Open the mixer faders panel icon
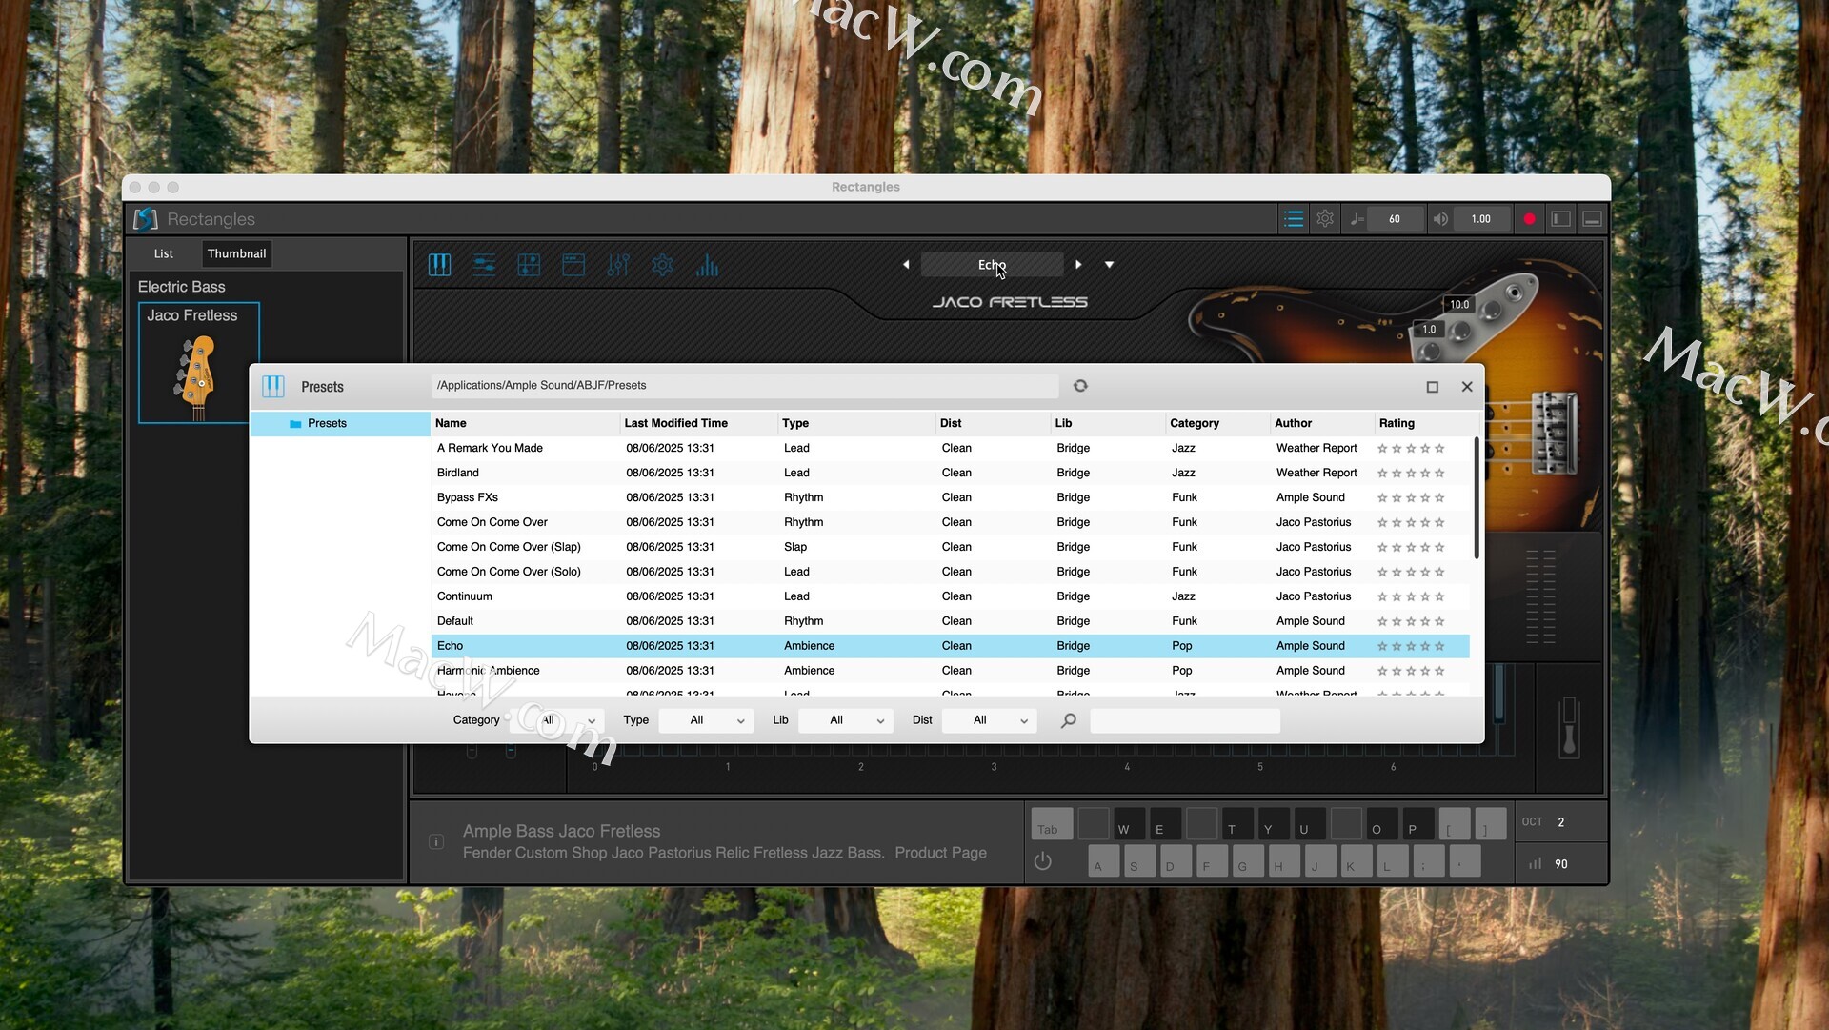 point(618,265)
